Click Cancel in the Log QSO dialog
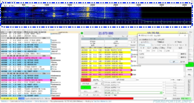 click(182, 62)
